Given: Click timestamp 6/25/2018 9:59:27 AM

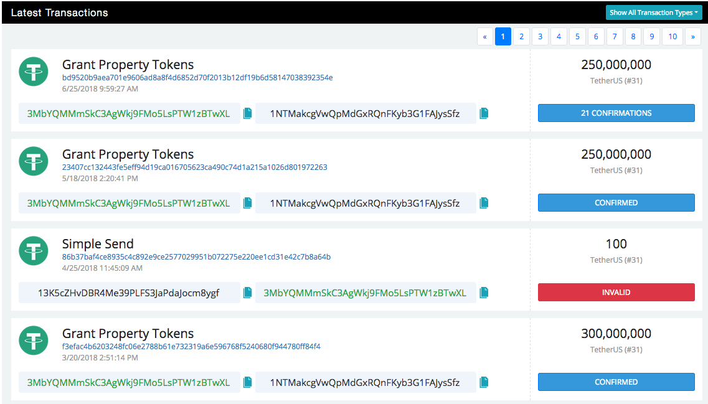Looking at the screenshot, I should [x=100, y=89].
